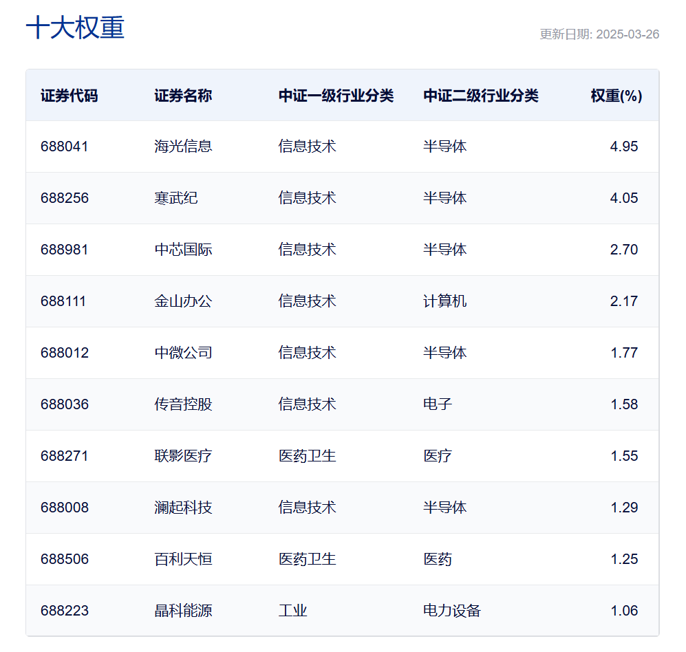Click the 更新日期 2025-03-26 text
Image resolution: width=686 pixels, height=652 pixels.
(x=599, y=34)
